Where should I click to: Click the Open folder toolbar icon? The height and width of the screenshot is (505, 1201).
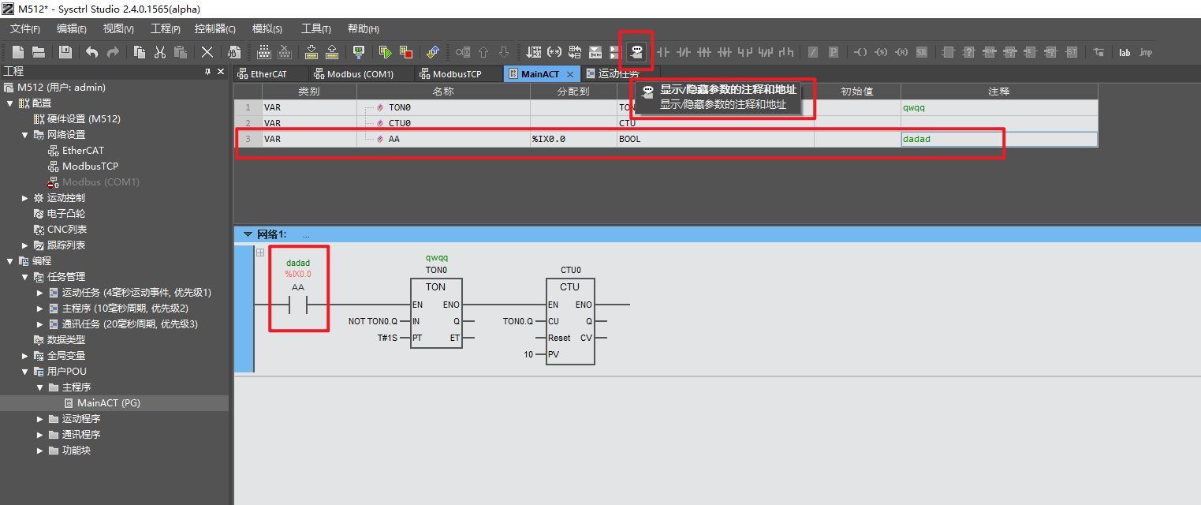point(38,52)
